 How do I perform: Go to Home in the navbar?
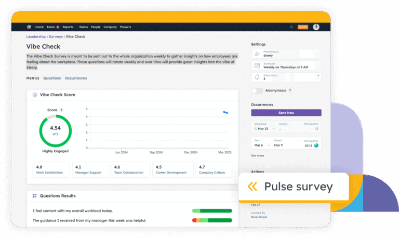[39, 27]
